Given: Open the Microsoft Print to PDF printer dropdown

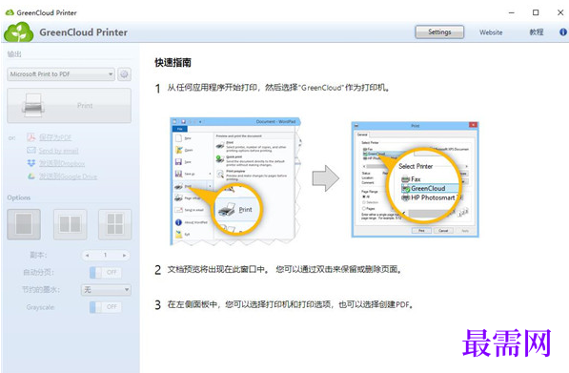Looking at the screenshot, I should (61, 74).
